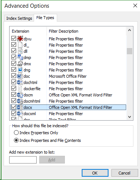Image resolution: width=140 pixels, height=180 pixels.
Task: Select the File Types tab
Action: 45,18
